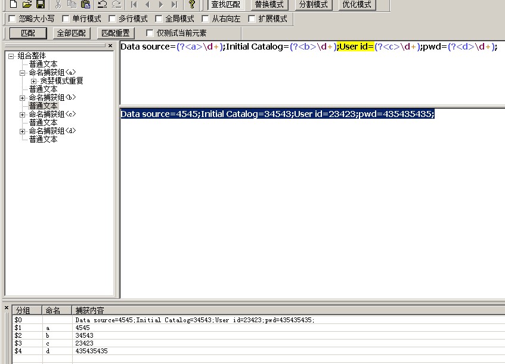Image resolution: width=505 pixels, height=364 pixels.
Task: Click the 匹配重置 button
Action: pyautogui.click(x=116, y=33)
